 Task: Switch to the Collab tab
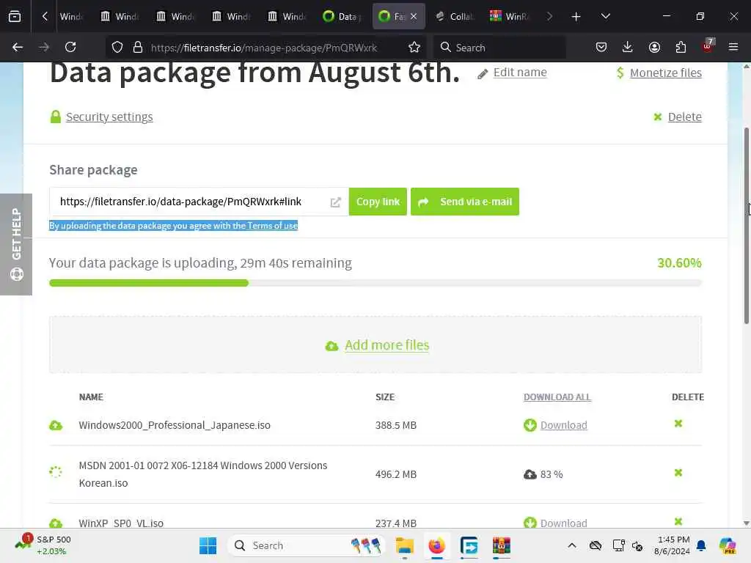click(x=454, y=17)
